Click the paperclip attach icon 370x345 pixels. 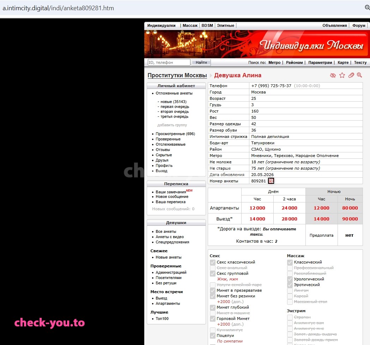[x=351, y=75]
